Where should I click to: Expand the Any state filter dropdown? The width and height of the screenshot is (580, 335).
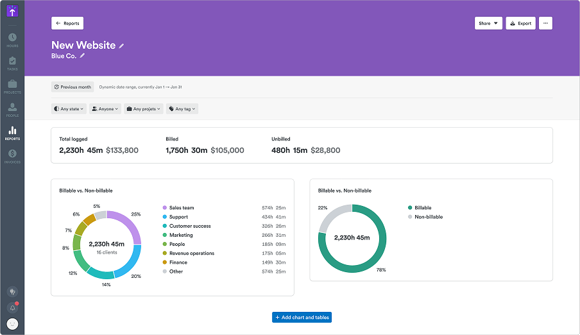[69, 109]
